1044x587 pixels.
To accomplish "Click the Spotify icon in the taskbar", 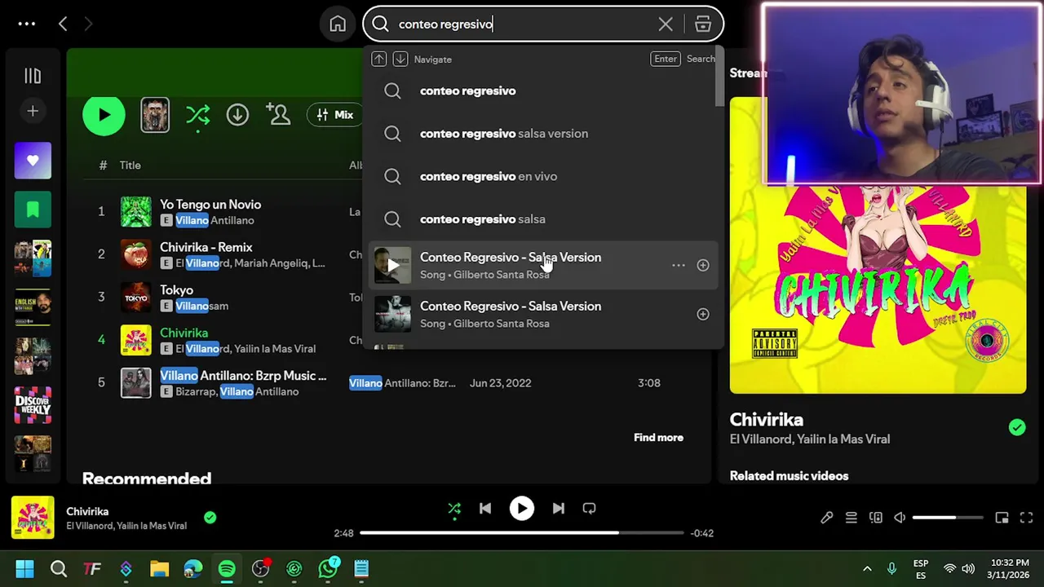I will pyautogui.click(x=227, y=568).
